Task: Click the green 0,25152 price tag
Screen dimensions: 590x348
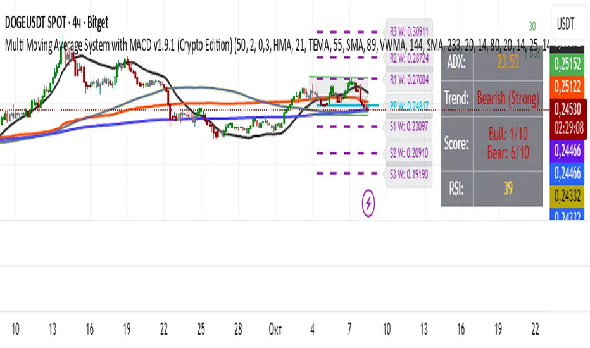Action: [567, 65]
